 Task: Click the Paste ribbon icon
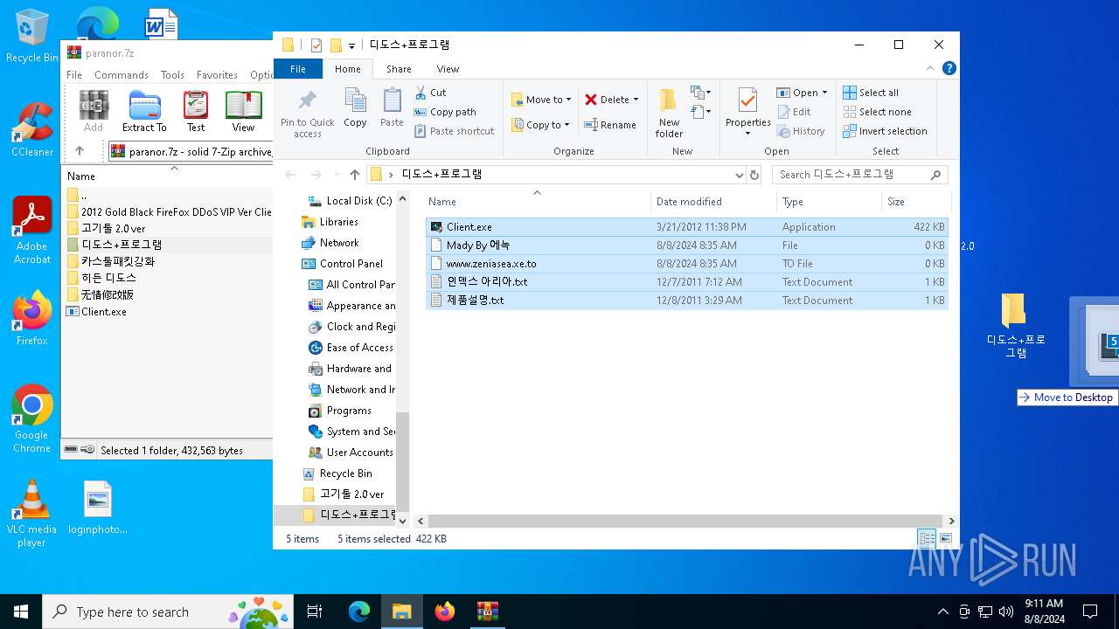coord(392,109)
